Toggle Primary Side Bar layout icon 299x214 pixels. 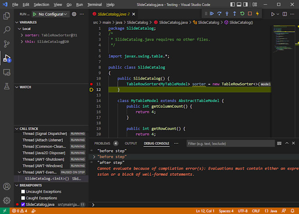(233, 4)
